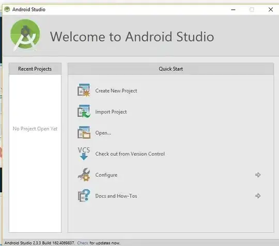Click the Quick Start header
The image size is (279, 246).
pyautogui.click(x=171, y=69)
